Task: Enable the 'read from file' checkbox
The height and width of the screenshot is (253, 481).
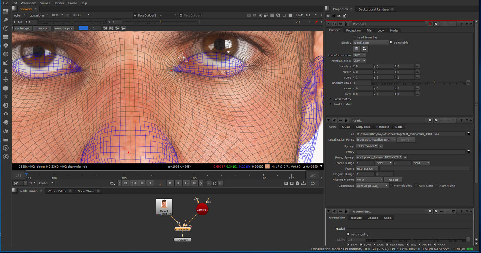Action: pyautogui.click(x=354, y=37)
